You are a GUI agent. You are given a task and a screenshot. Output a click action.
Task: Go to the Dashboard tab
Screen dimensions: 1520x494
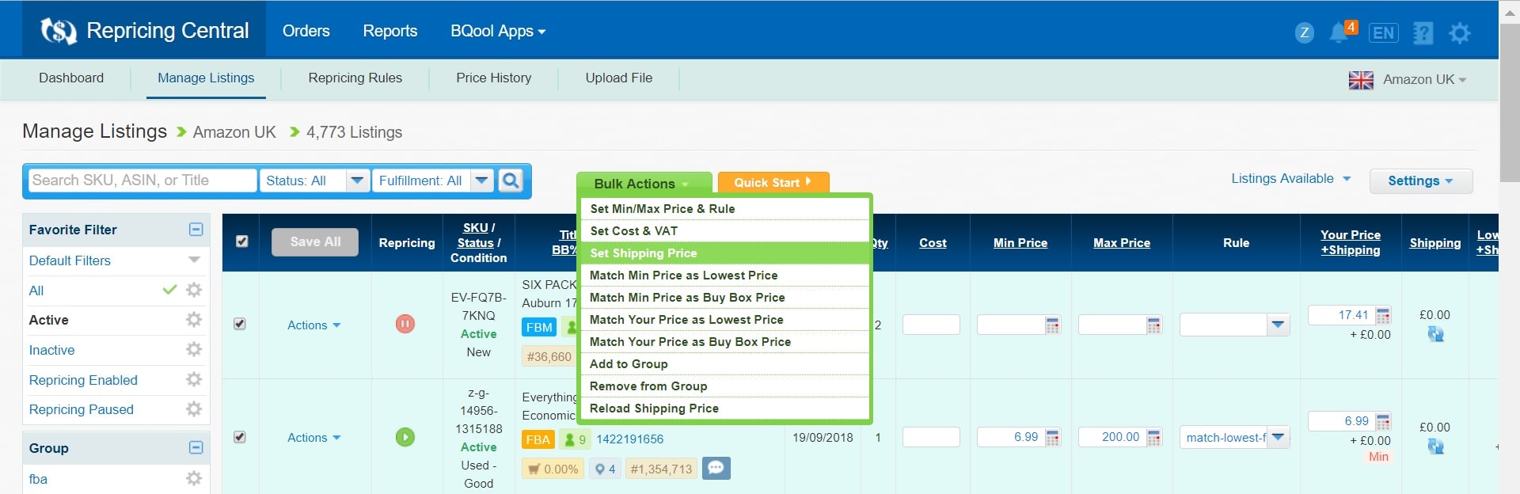coord(71,78)
